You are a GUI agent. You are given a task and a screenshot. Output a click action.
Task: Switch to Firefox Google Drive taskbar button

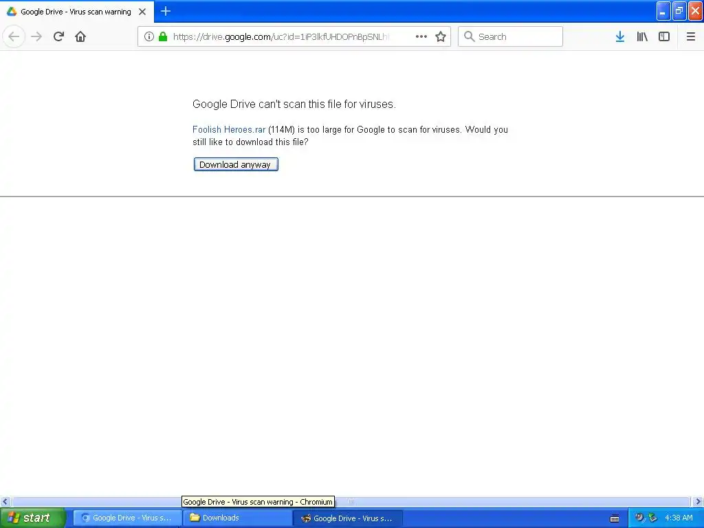[347, 518]
